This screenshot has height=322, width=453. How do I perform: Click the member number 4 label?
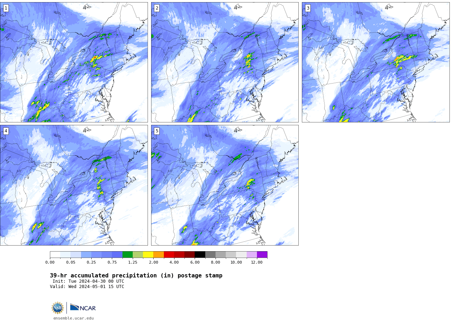[6, 131]
